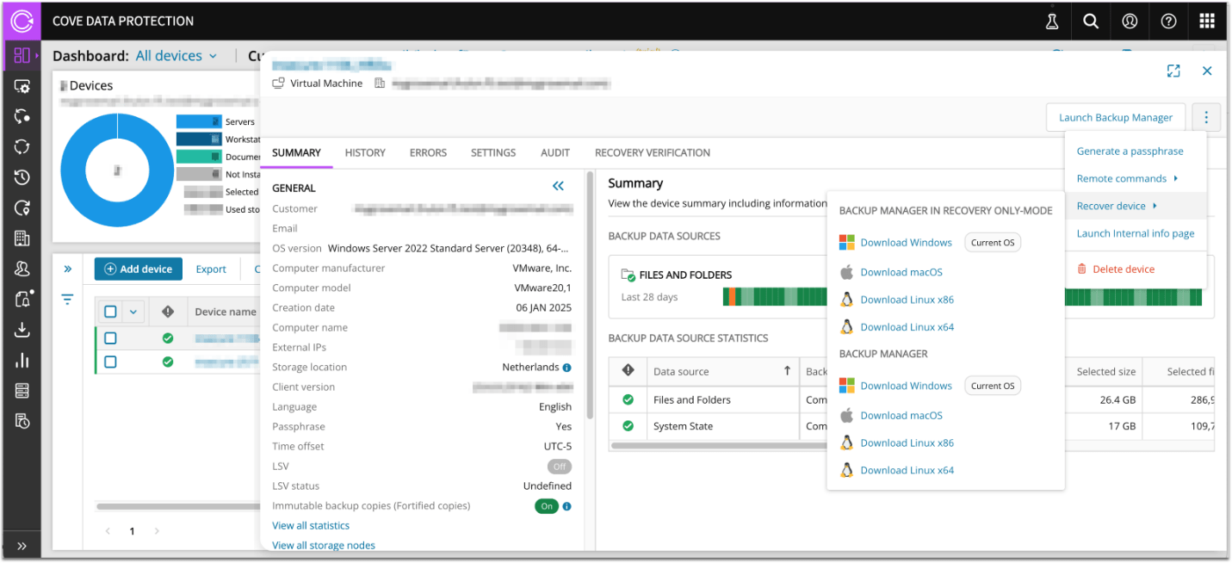1232x563 pixels.
Task: Open Remote commands submenu
Action: [x=1127, y=178]
